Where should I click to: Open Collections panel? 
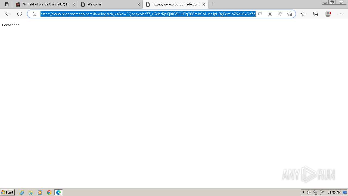(x=315, y=14)
